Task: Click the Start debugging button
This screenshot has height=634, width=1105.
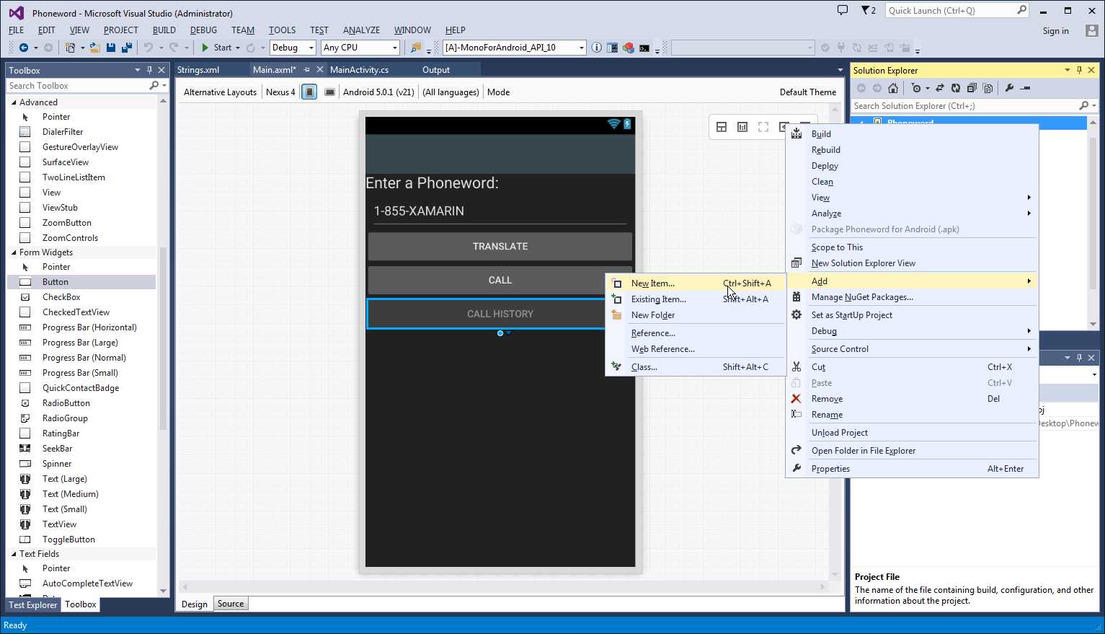Action: pos(216,48)
